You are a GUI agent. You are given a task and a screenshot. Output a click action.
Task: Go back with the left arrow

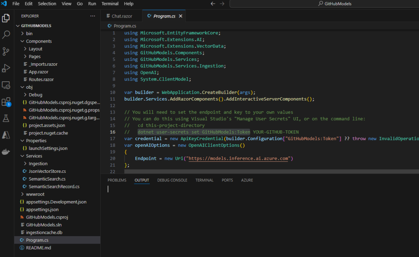point(213,4)
